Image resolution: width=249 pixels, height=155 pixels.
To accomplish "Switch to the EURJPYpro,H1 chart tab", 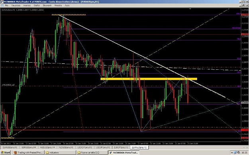I will (x=121, y=147).
